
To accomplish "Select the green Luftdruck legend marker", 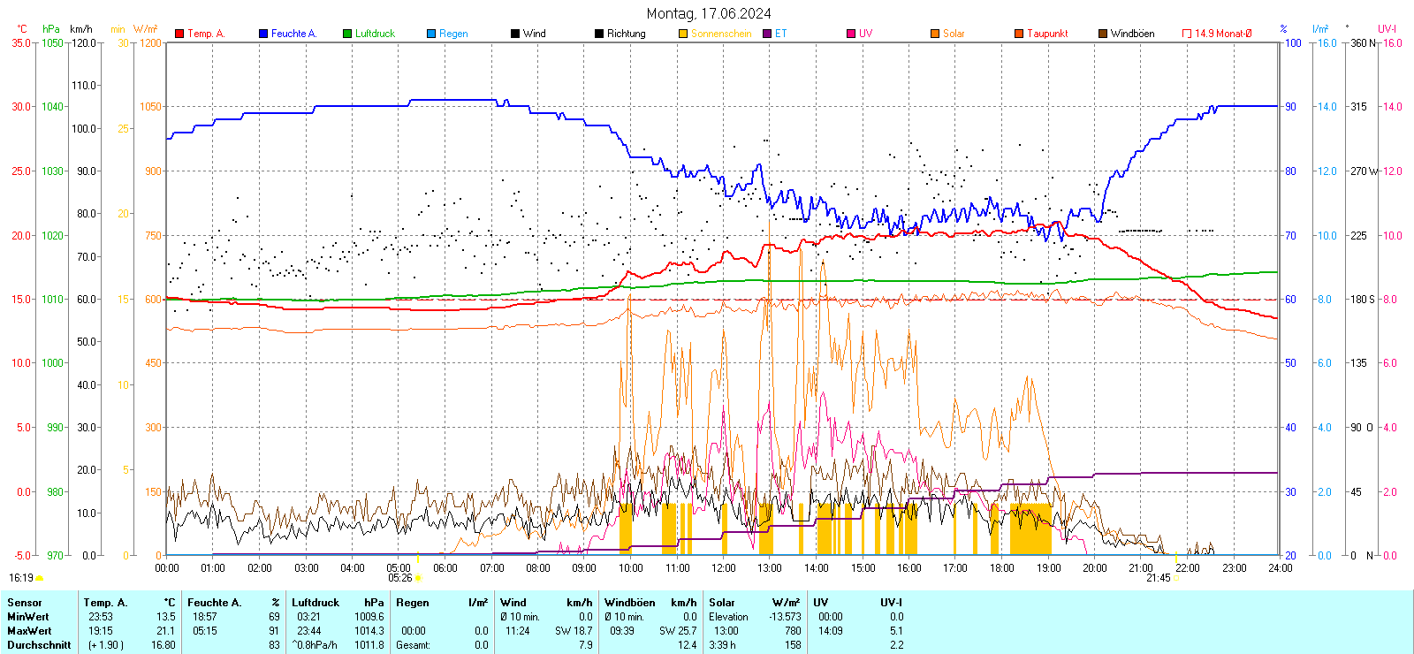I will [x=347, y=34].
